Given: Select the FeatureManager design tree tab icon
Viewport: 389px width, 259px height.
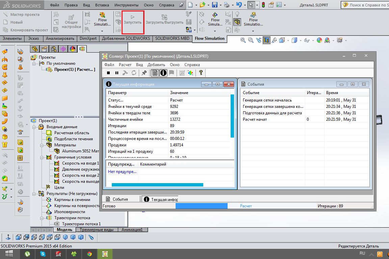Looking at the screenshot, I should 35,49.
